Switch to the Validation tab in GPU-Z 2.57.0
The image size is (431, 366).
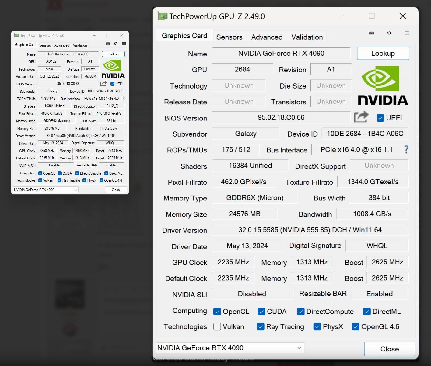[x=80, y=45]
